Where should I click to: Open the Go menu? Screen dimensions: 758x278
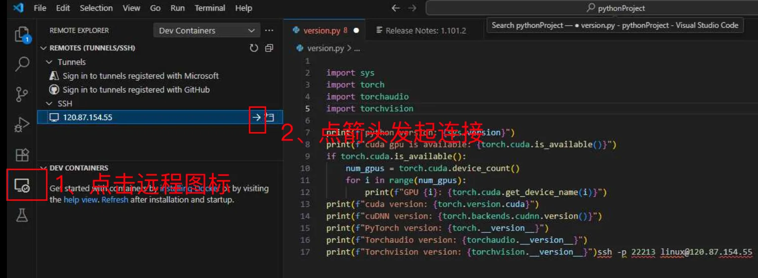point(155,8)
